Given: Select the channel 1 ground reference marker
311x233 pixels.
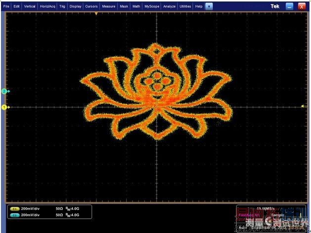Looking at the screenshot, I should click(x=4, y=107).
